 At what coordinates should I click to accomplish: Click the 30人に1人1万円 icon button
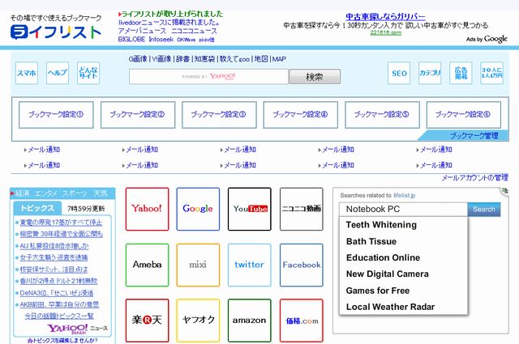click(492, 73)
